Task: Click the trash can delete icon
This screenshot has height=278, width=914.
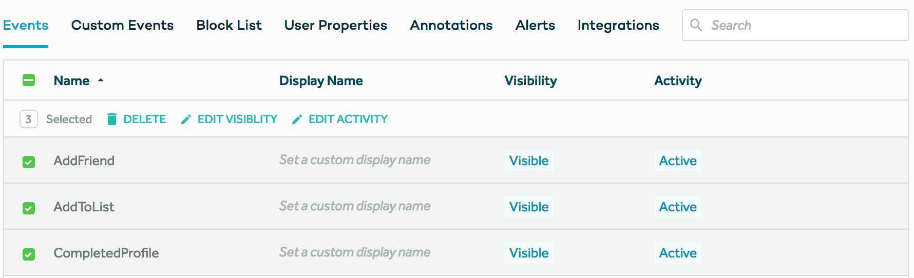Action: (111, 119)
